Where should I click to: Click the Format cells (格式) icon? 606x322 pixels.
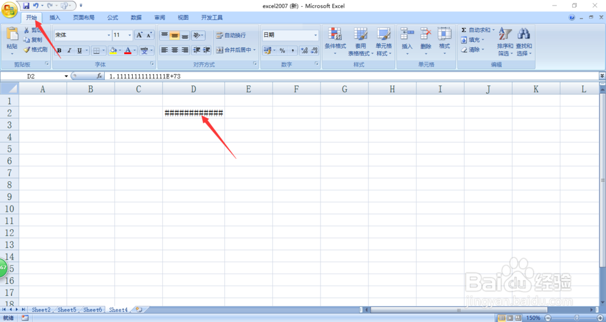click(444, 34)
